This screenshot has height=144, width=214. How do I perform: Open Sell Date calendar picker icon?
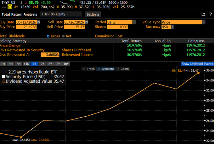[x=87, y=22]
